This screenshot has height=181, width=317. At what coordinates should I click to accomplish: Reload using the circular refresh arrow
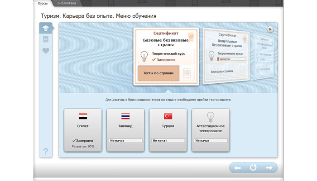(x=253, y=167)
